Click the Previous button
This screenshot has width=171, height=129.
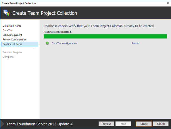(106, 124)
